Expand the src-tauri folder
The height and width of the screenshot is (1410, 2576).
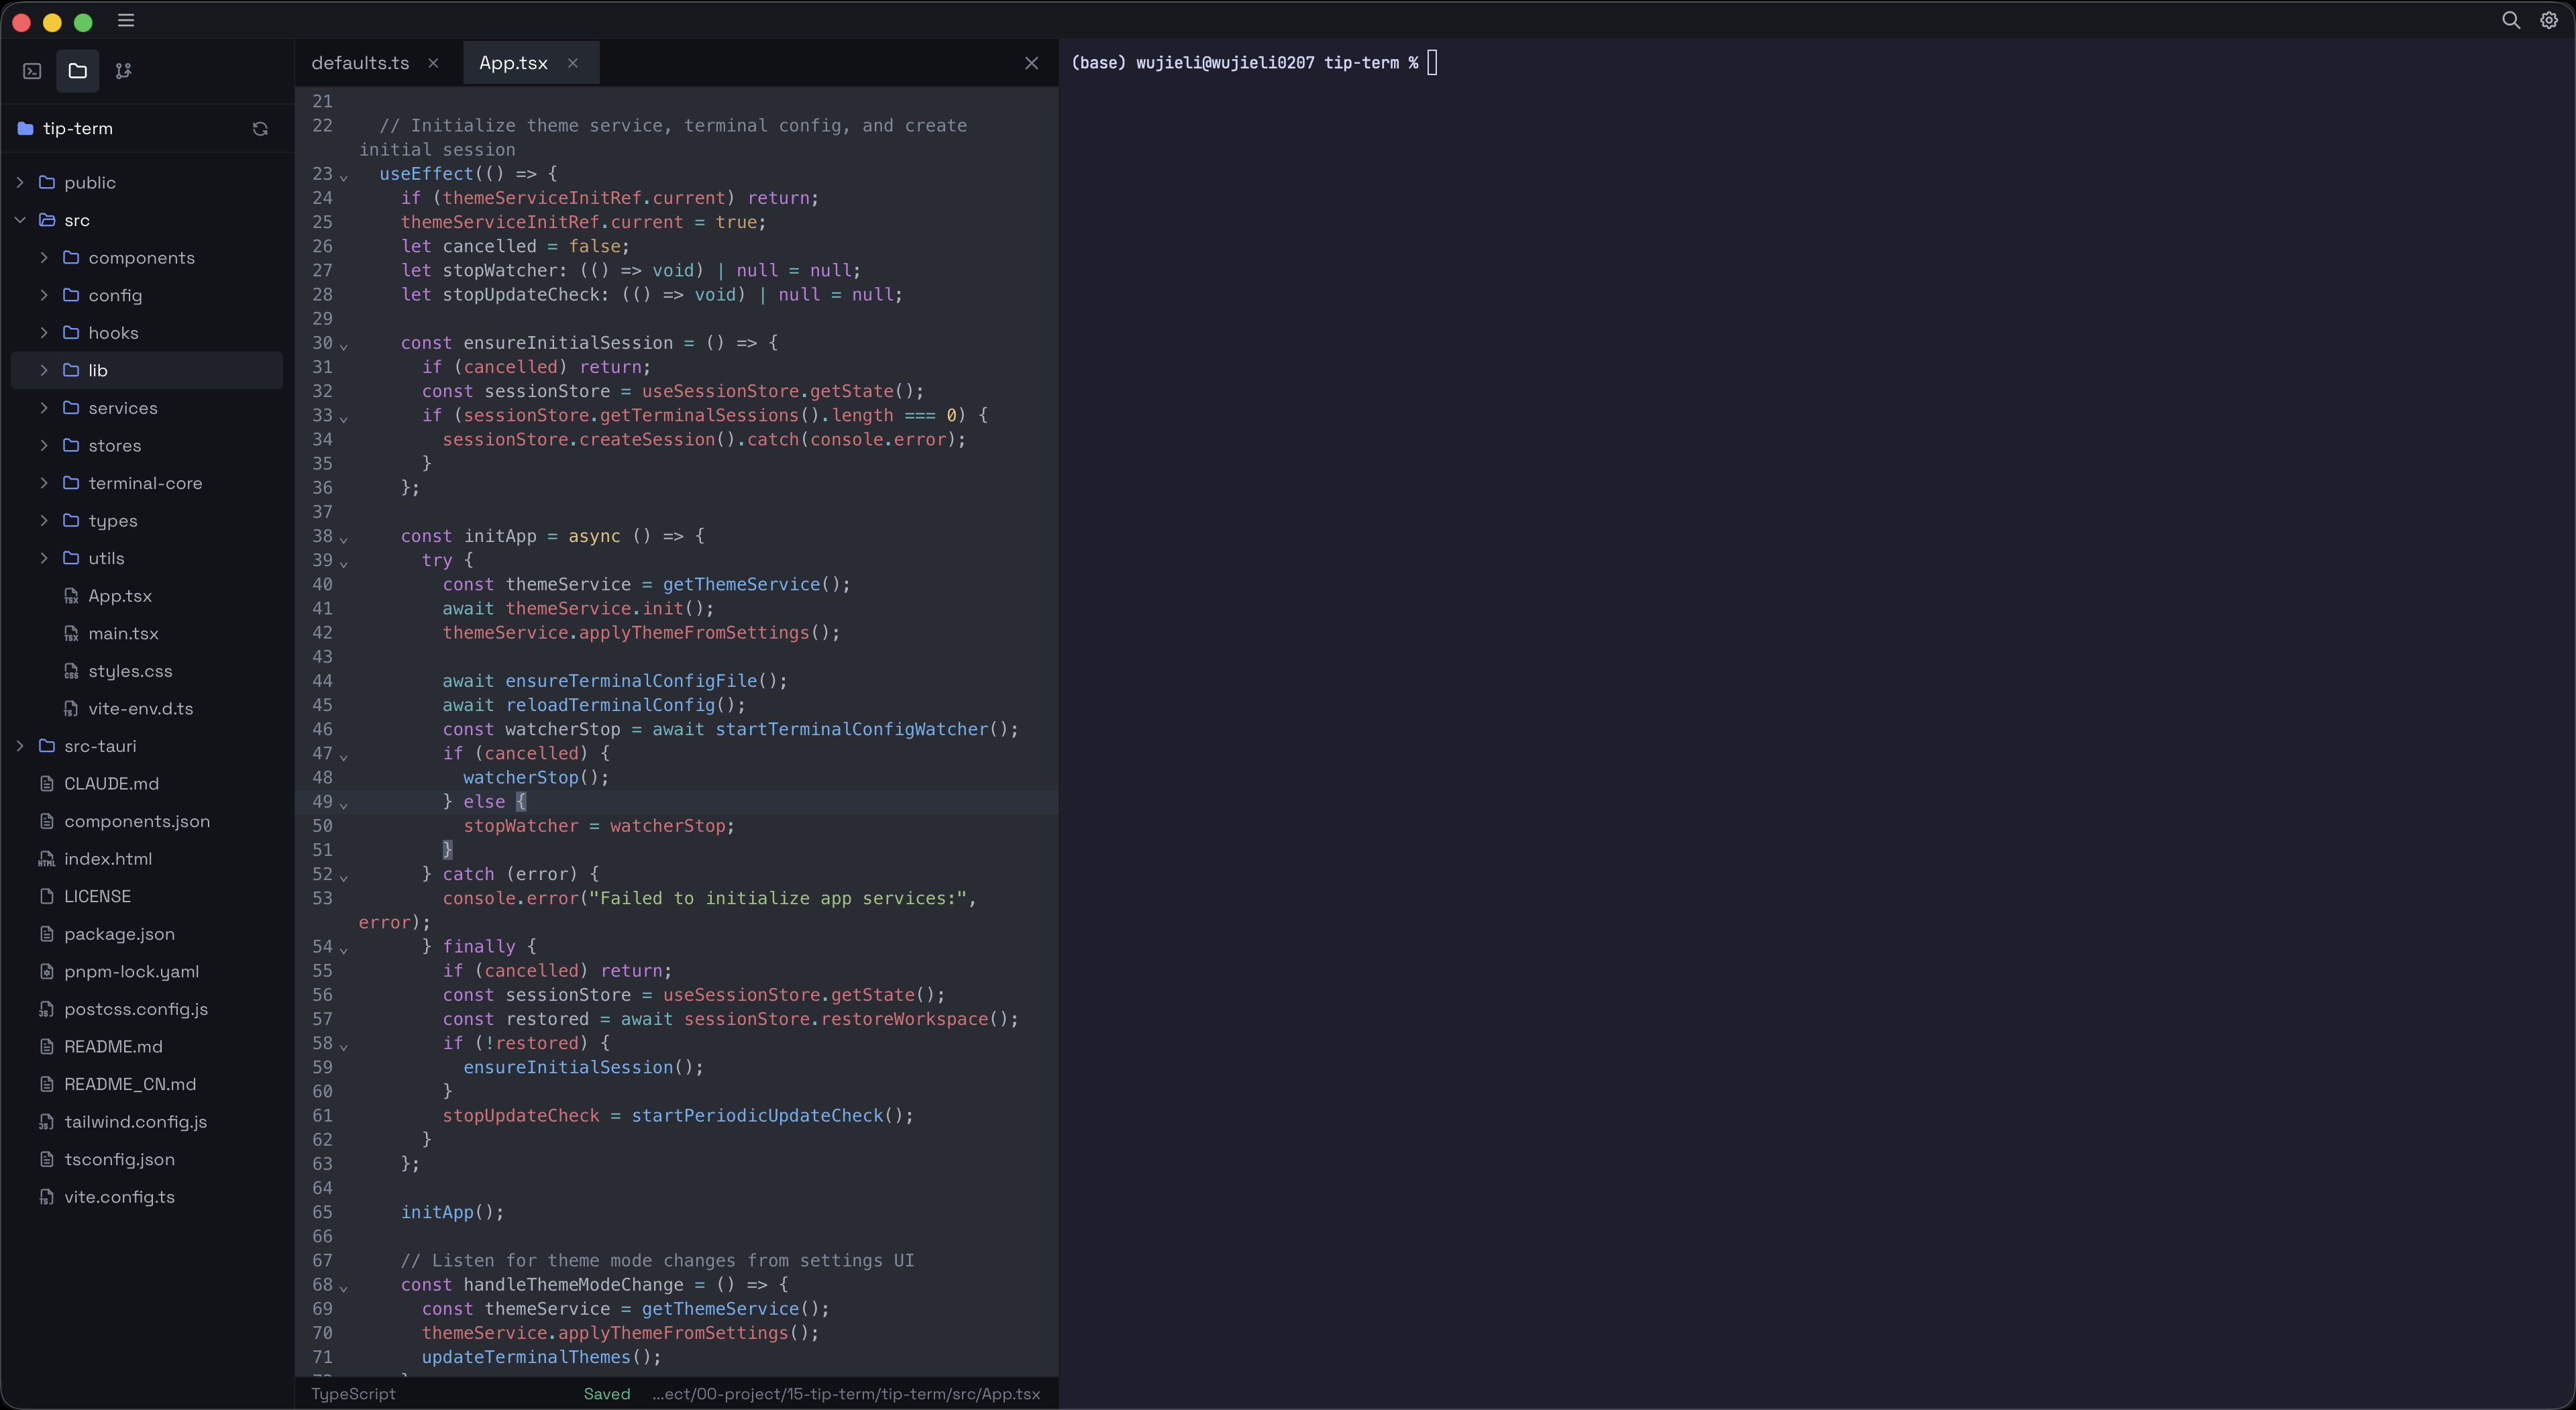[20, 746]
